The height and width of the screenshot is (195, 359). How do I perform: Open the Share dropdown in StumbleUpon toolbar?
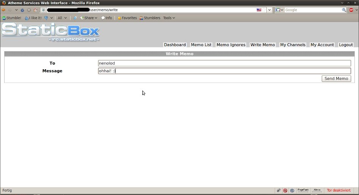click(x=89, y=18)
